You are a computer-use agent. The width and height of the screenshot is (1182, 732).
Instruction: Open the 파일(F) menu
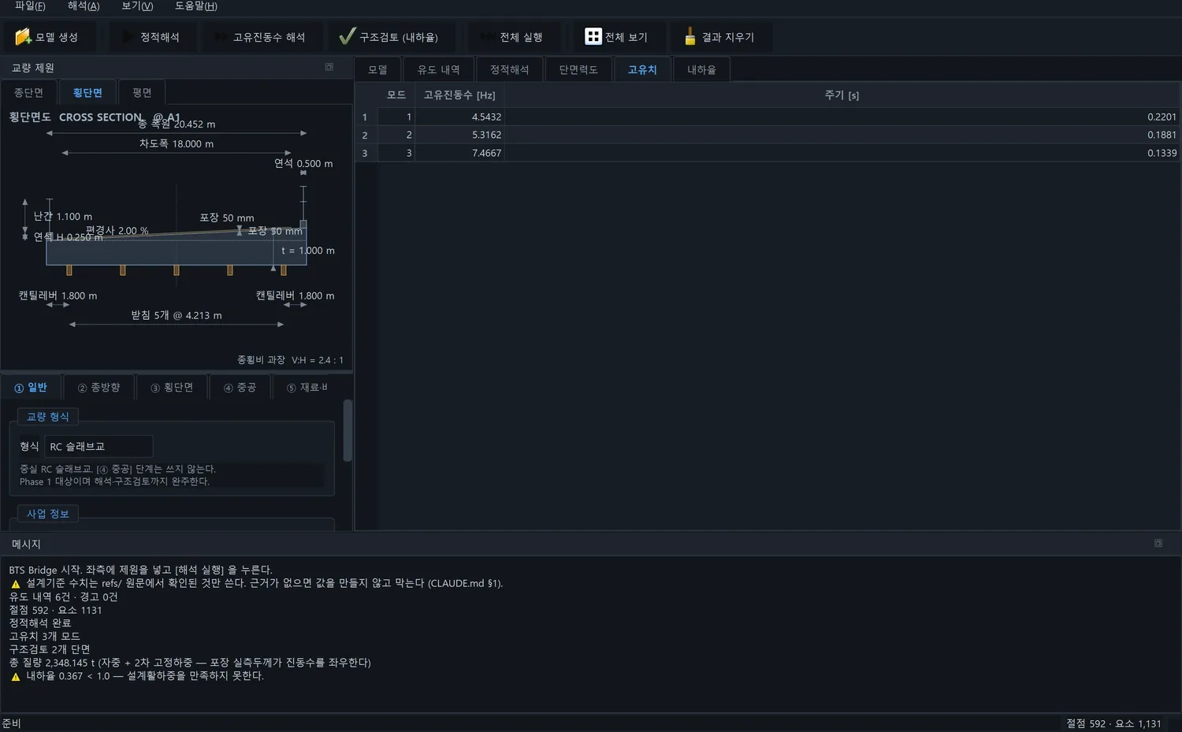[30, 6]
